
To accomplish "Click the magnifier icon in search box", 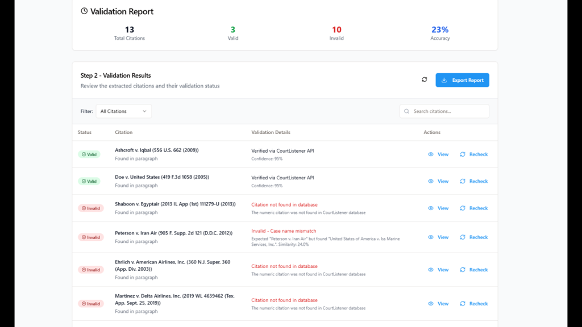I will (406, 111).
